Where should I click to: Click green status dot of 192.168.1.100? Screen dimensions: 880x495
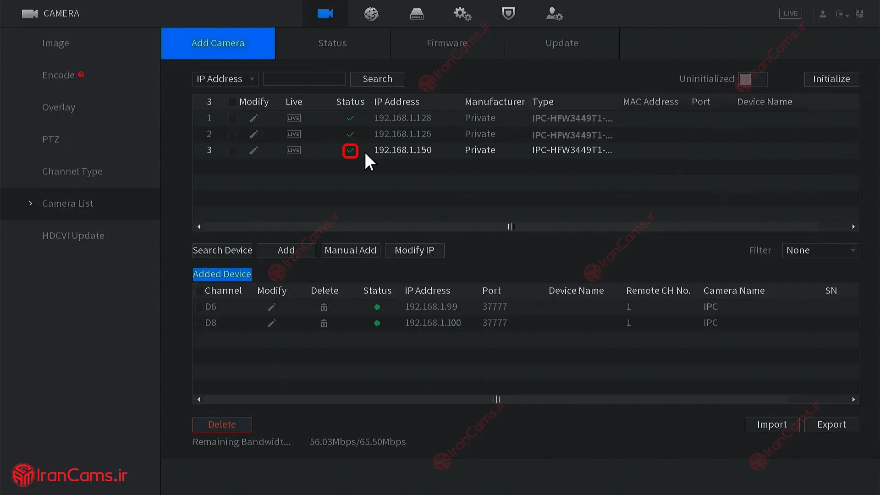click(377, 323)
